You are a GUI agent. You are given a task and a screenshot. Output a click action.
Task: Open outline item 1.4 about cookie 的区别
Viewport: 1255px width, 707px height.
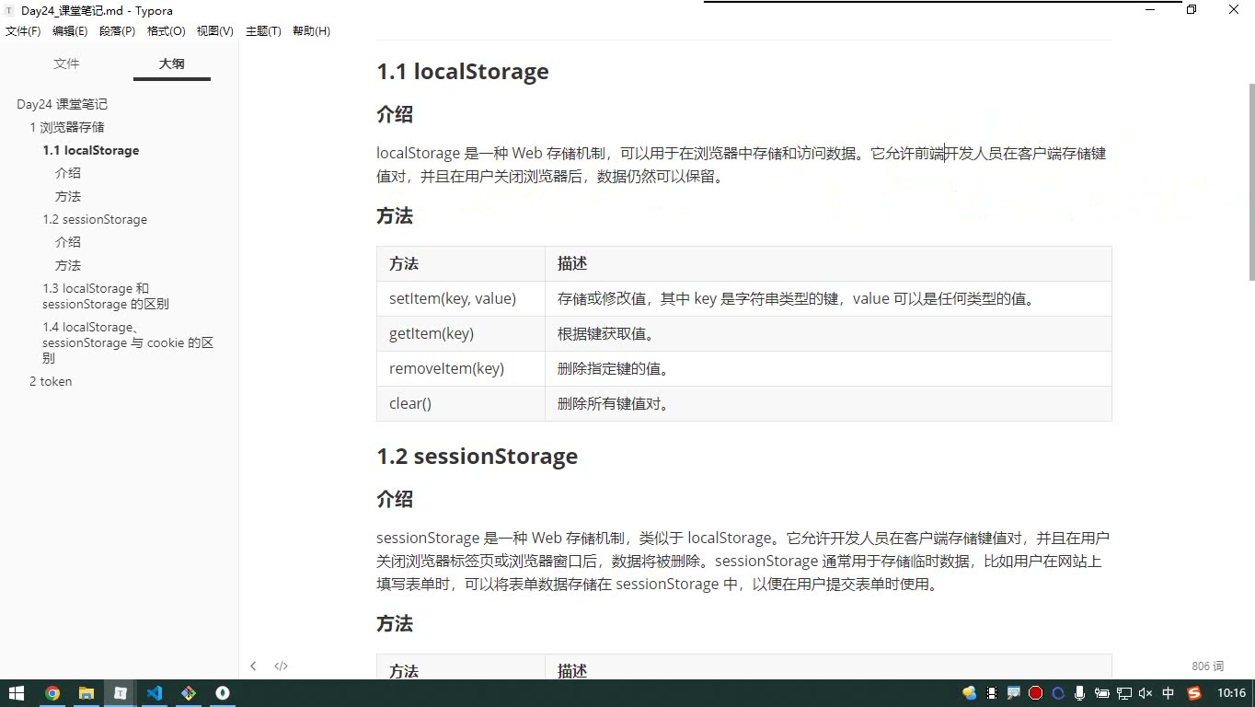(128, 342)
